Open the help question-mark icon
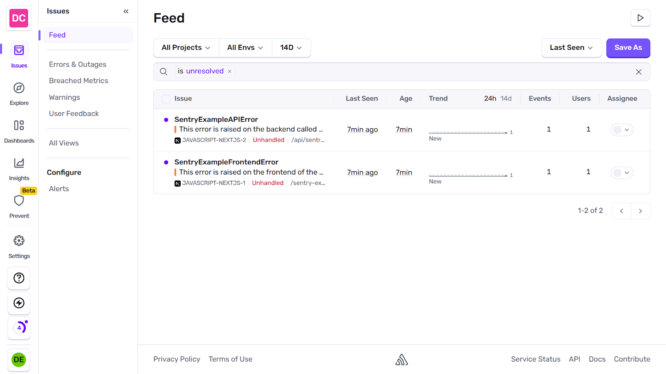 pos(19,278)
